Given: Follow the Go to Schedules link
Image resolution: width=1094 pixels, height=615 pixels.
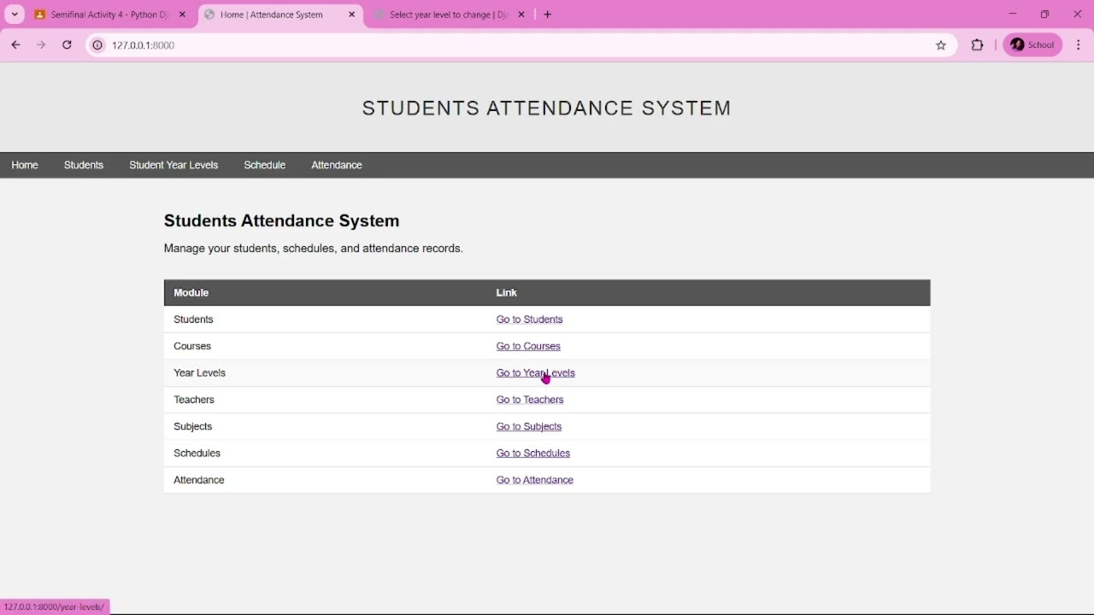Looking at the screenshot, I should tap(533, 454).
